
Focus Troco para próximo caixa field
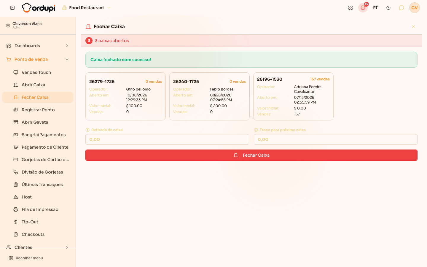coord(336,139)
